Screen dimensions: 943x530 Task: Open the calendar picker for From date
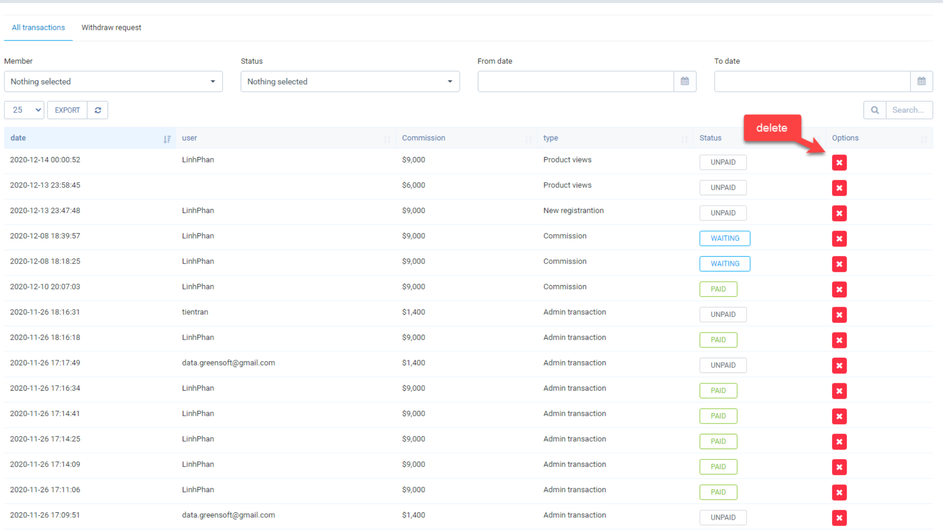click(x=685, y=81)
